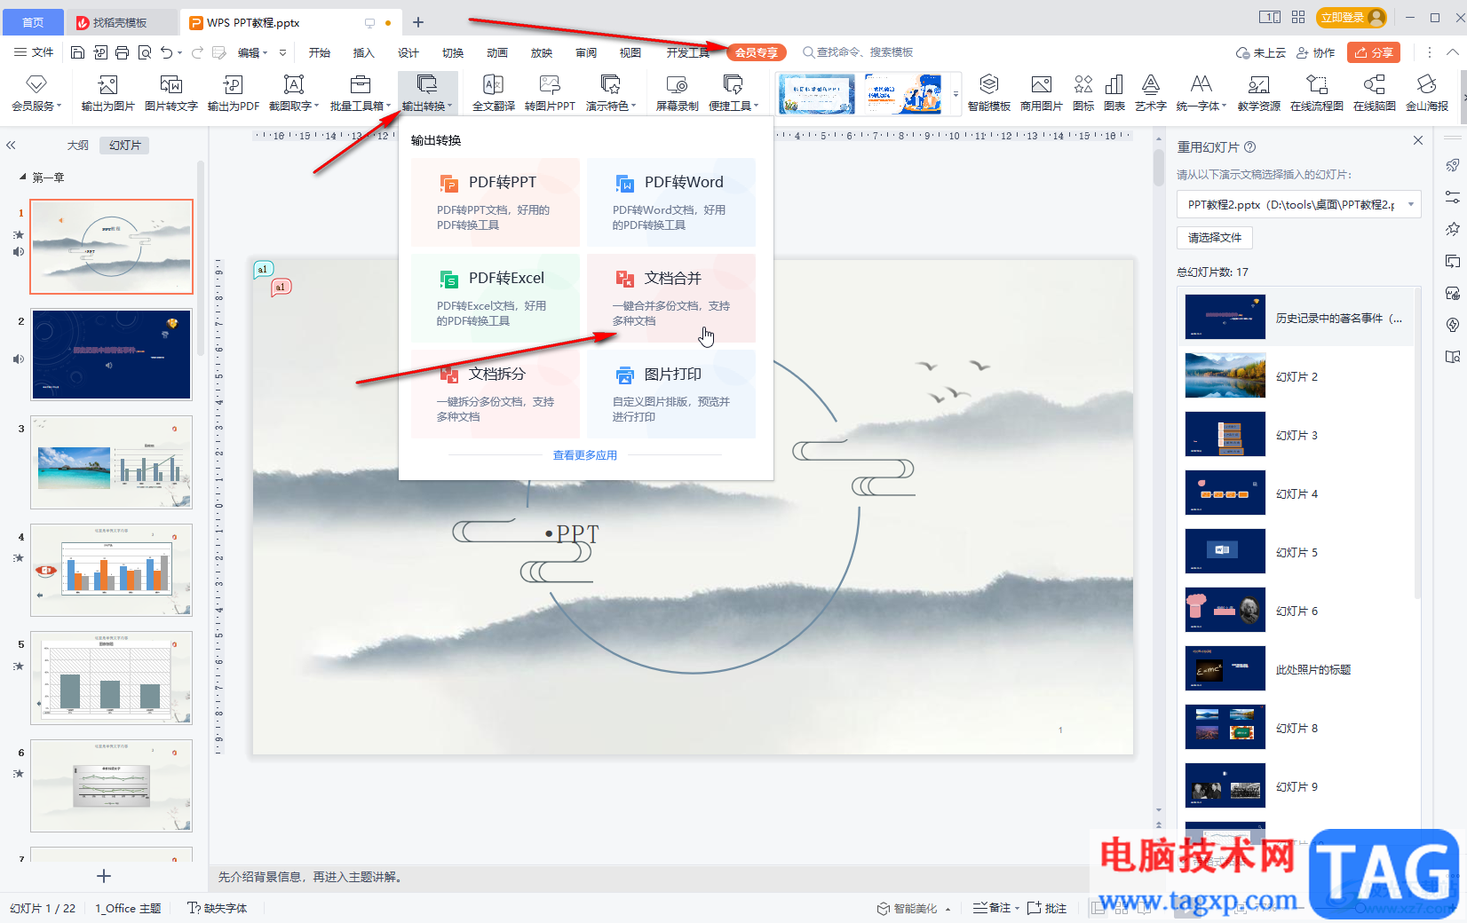Close the 重用幻灯片 panel
The height and width of the screenshot is (923, 1467).
click(x=1418, y=140)
